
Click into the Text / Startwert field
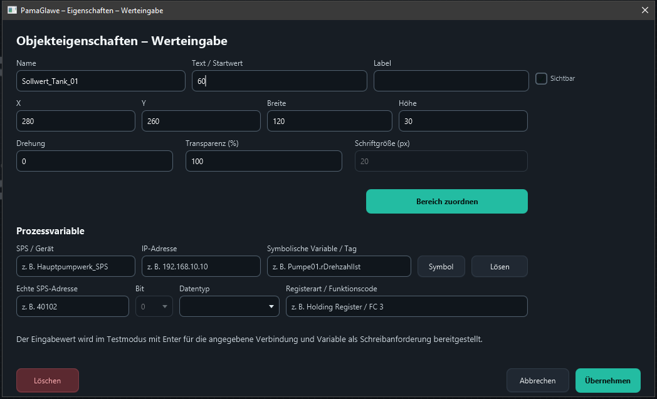coord(280,81)
